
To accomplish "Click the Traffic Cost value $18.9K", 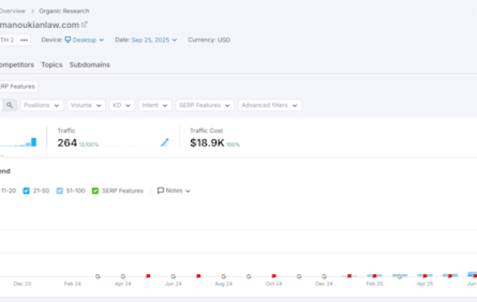I will pos(207,142).
